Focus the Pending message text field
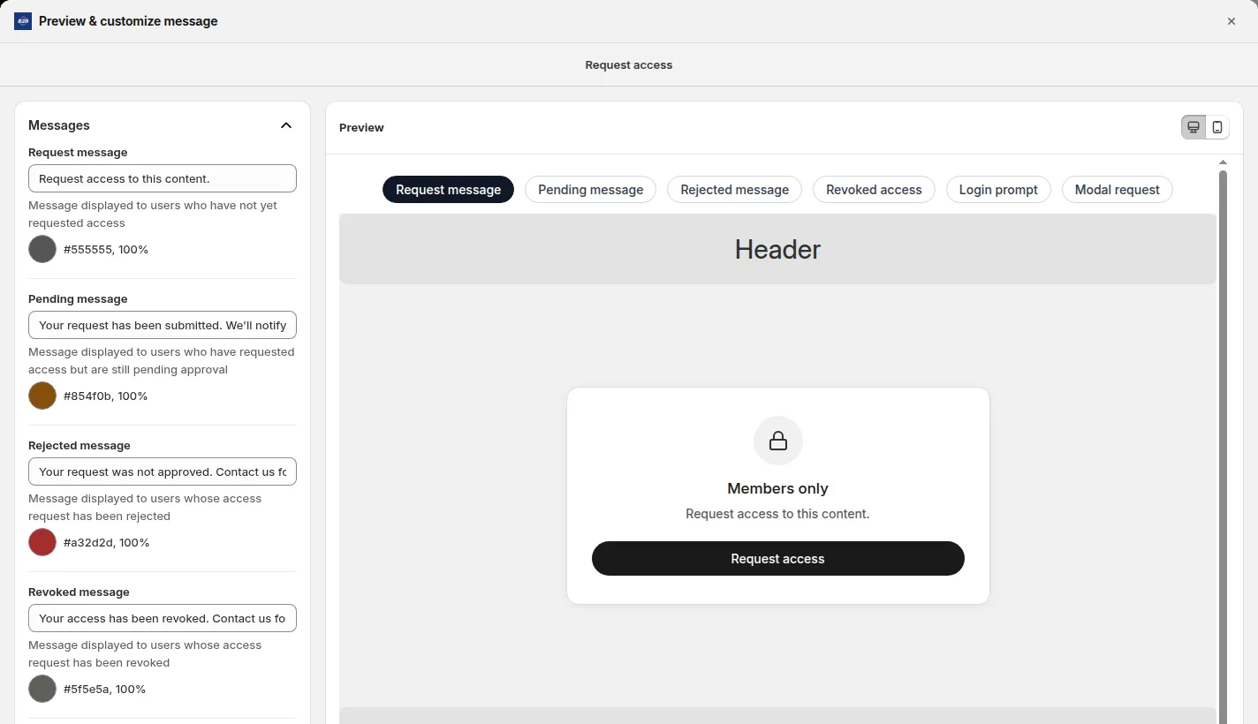1258x724 pixels. pos(163,325)
